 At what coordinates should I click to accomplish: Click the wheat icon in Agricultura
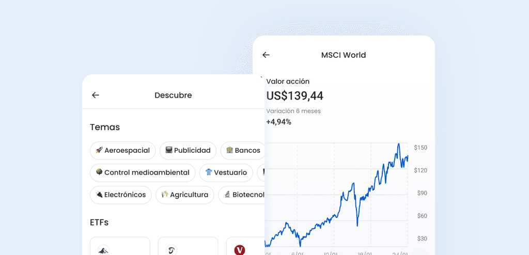coord(165,195)
